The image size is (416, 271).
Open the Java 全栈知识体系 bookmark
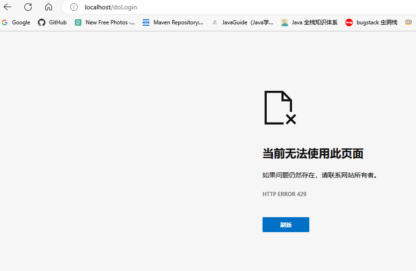coord(314,22)
